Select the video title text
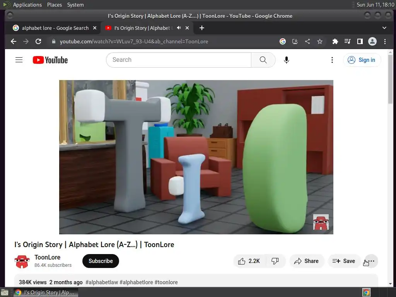The width and height of the screenshot is (396, 297). (x=94, y=244)
